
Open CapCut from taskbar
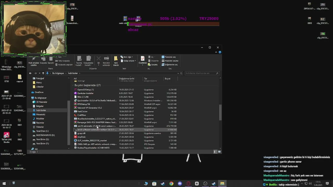(x=197, y=184)
